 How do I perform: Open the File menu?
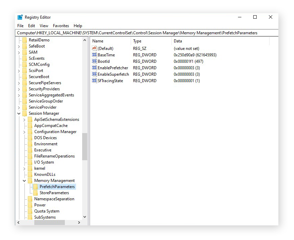[x=20, y=26]
